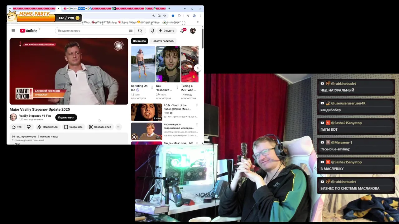Click the Подписаться button
The width and height of the screenshot is (399, 224).
66,118
